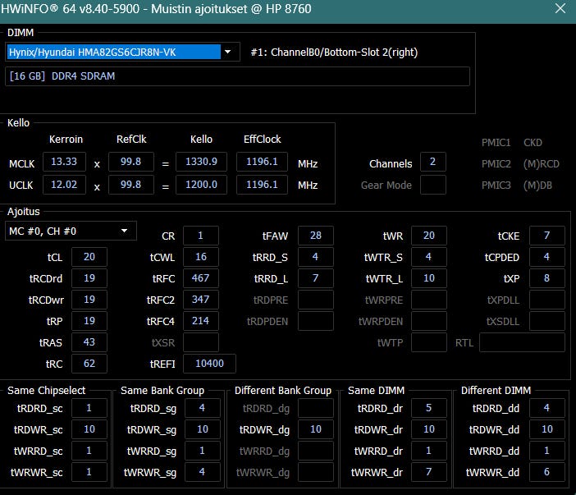576x495 pixels.
Task: Click the Channels value box
Action: pos(432,163)
